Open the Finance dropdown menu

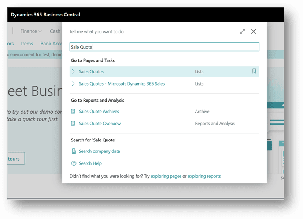pos(31,31)
